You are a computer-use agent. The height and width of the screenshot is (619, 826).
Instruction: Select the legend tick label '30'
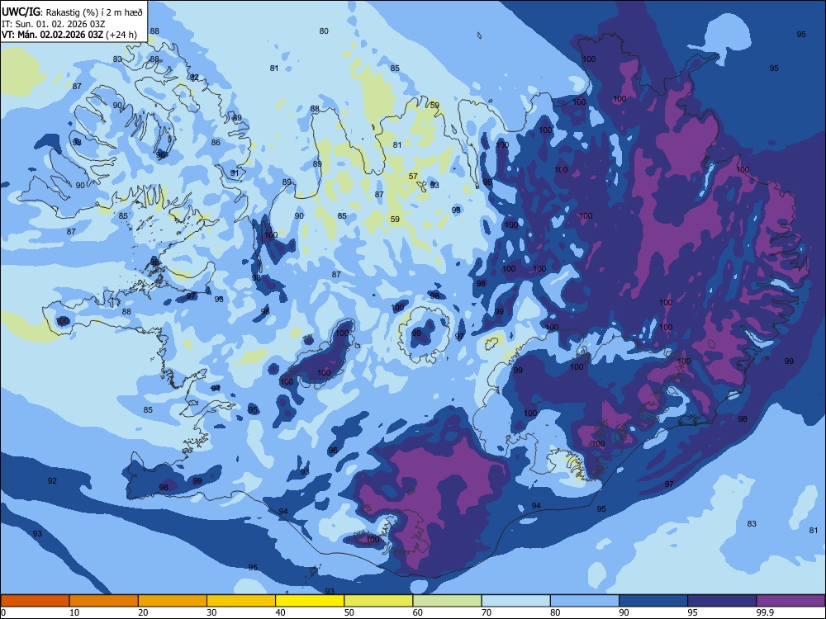click(x=211, y=612)
